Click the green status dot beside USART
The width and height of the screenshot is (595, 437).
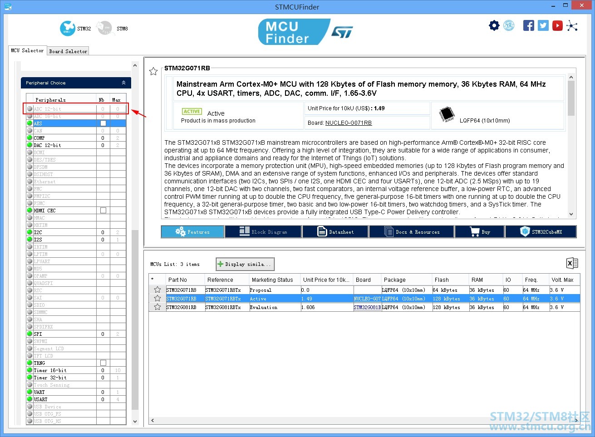point(30,399)
